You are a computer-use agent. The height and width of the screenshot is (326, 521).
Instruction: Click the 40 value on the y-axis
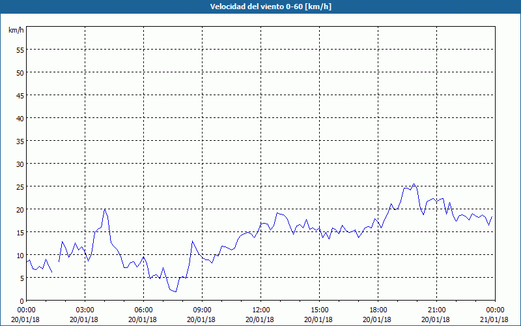[20, 118]
